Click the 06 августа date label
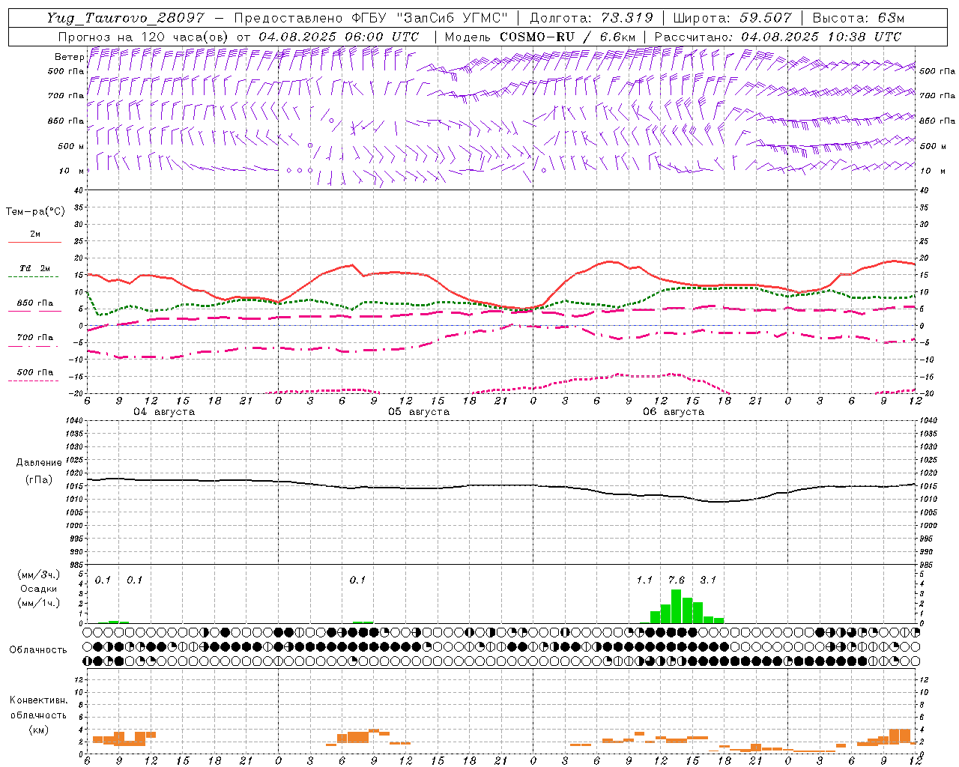 tap(674, 412)
